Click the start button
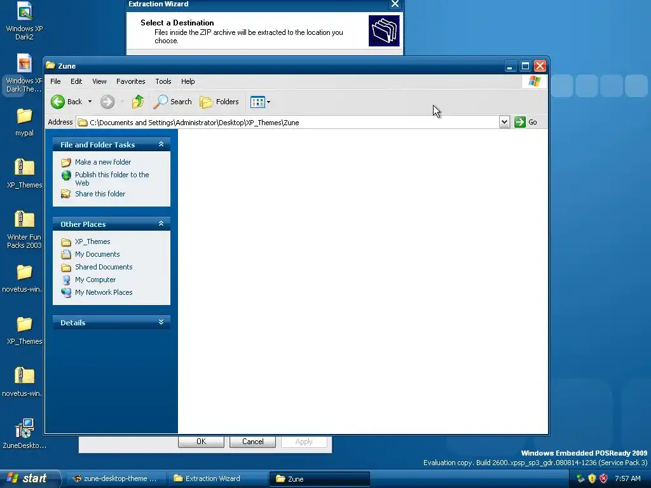651x488 pixels. 29,478
